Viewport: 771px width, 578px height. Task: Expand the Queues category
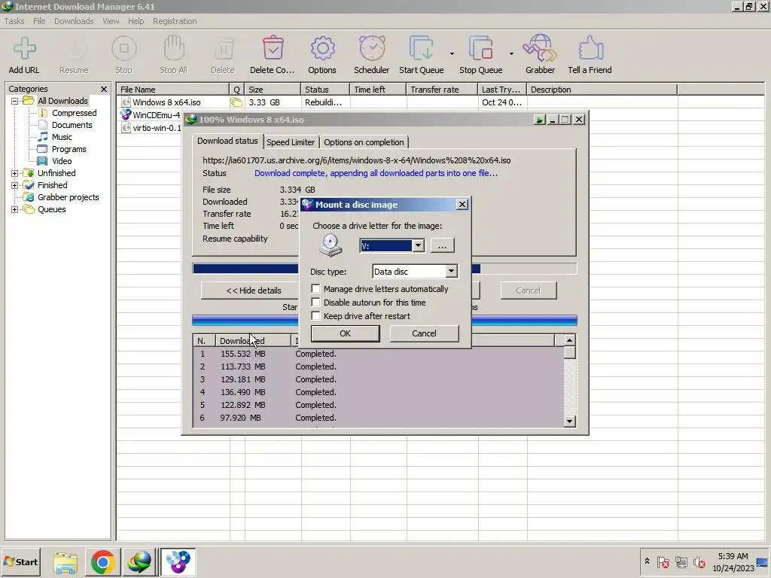(15, 209)
